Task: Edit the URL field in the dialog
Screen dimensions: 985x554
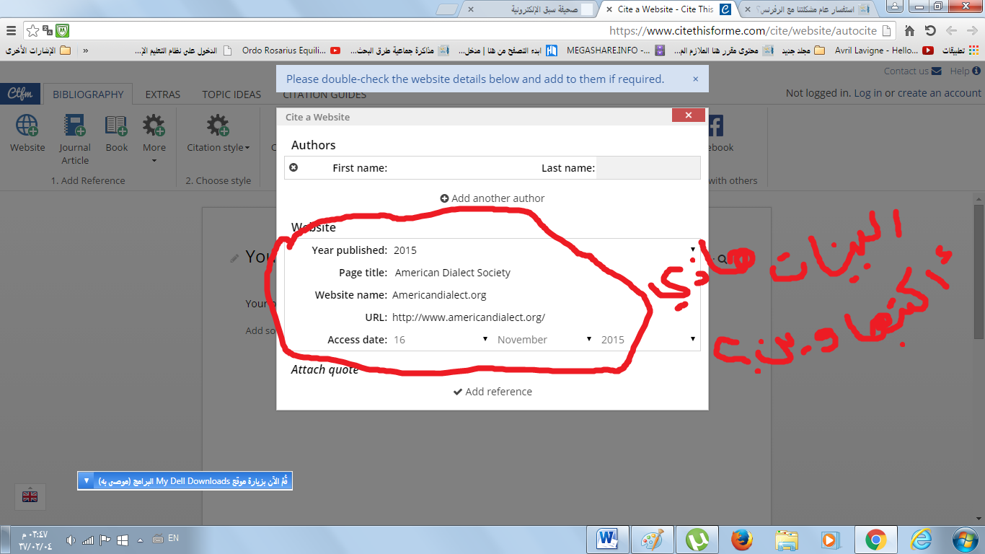Action: click(544, 317)
